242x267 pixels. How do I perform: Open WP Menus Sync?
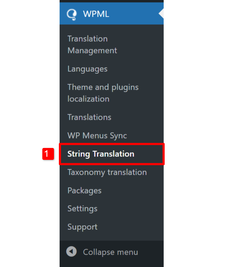click(x=97, y=135)
